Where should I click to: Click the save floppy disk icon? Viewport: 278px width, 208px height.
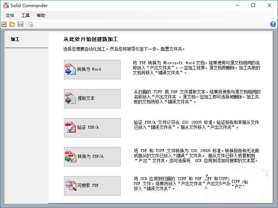(x=21, y=24)
